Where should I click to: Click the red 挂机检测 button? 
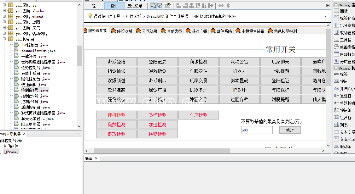click(117, 115)
